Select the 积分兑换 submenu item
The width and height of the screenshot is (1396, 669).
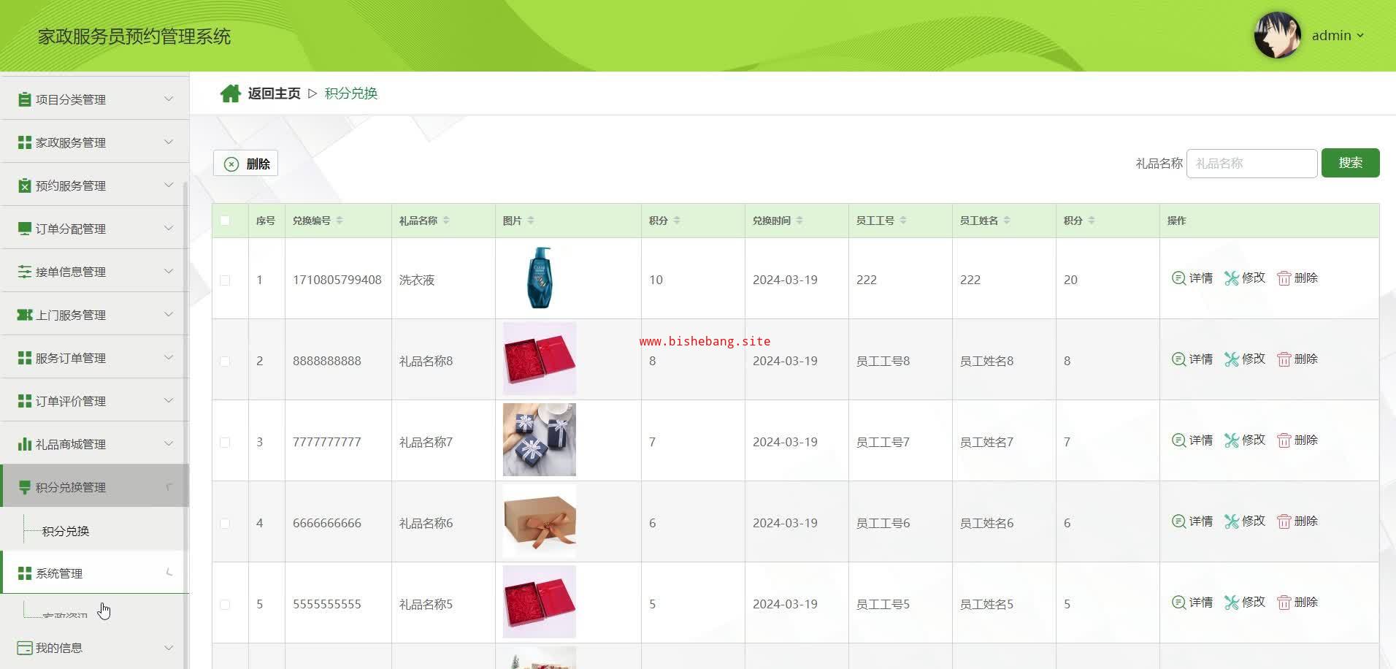[66, 531]
